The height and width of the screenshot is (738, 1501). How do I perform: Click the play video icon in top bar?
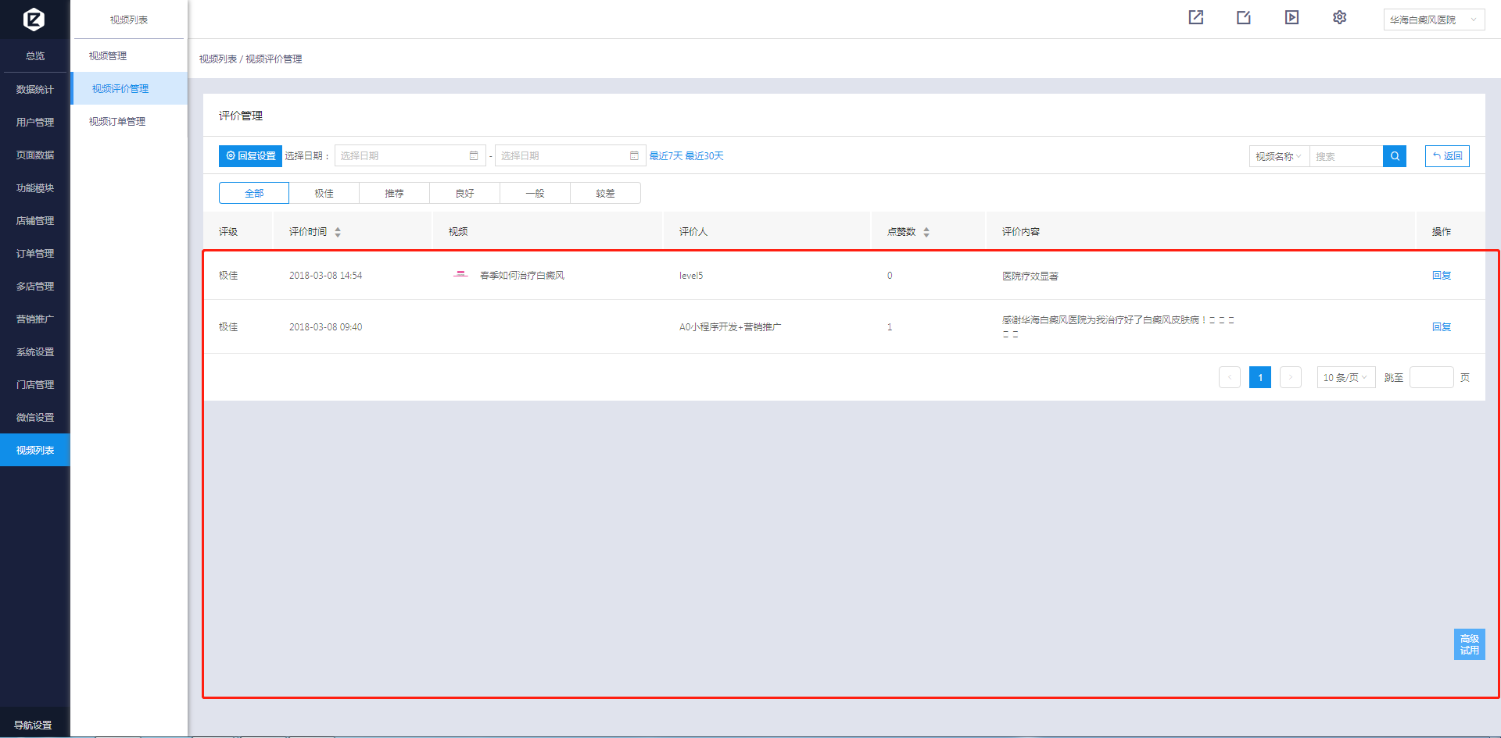[1291, 18]
